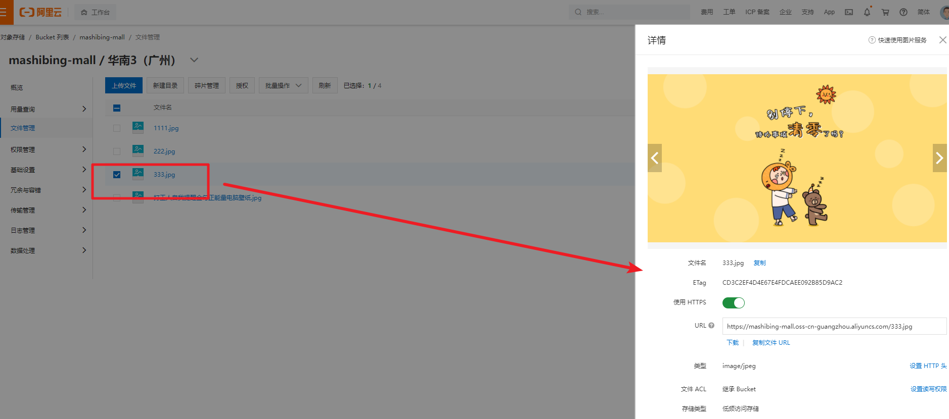Click the 333.jpg preview image
Image resolution: width=949 pixels, height=419 pixels.
pos(797,158)
